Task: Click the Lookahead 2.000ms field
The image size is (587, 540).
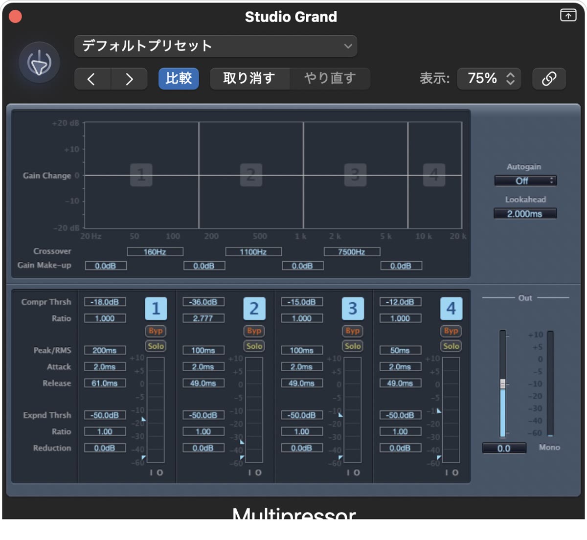Action: coord(525,214)
